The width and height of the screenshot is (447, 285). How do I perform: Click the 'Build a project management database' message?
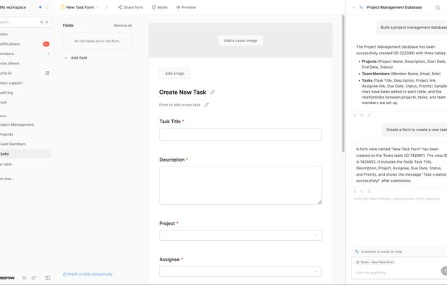tap(412, 27)
